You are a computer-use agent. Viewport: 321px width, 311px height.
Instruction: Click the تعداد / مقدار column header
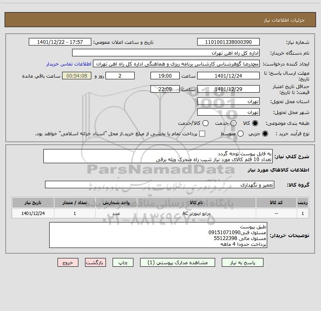75,203
